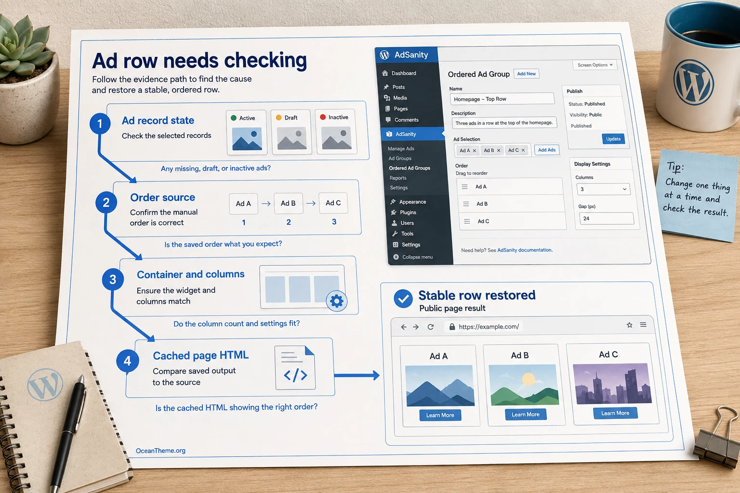Viewport: 740px width, 493px height.
Task: Open Reports under AdSanity menu
Action: (x=398, y=178)
